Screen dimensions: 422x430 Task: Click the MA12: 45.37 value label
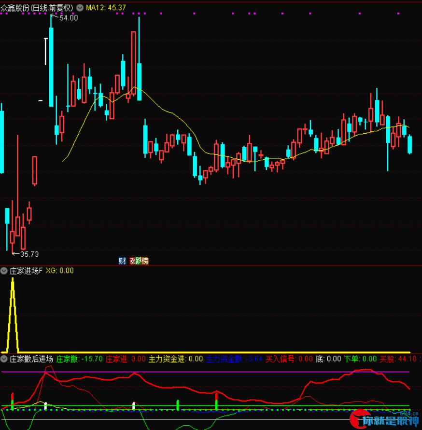coord(106,8)
